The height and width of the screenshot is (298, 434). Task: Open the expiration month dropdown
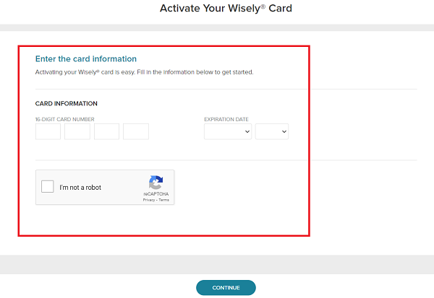point(228,131)
